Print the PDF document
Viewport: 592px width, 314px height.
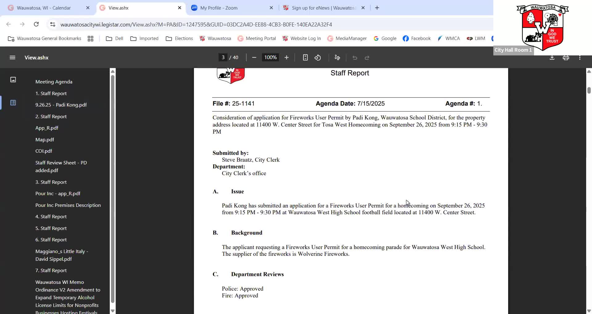tap(566, 58)
